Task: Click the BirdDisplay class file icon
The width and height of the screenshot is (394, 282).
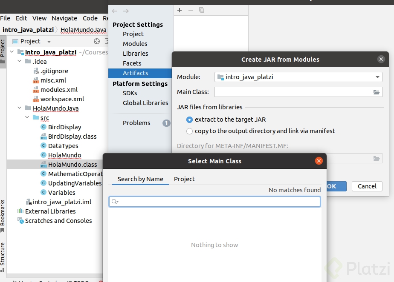Action: point(43,127)
